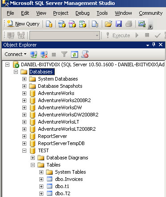Click the Filter funnel icon
This screenshot has height=197, width=166.
pos(64,54)
